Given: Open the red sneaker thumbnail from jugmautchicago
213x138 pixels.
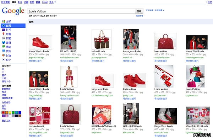Looking at the screenshot, I should (x=40, y=42).
